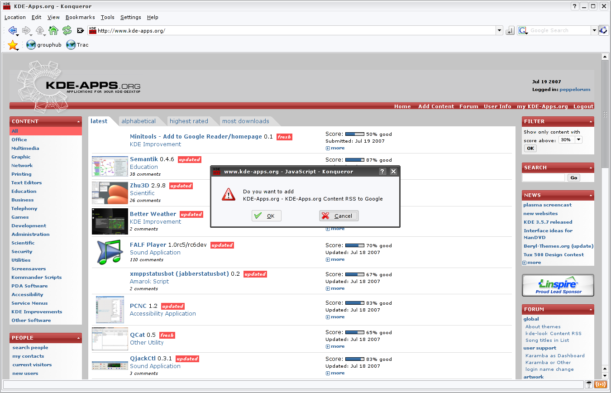Image resolution: width=611 pixels, height=393 pixels.
Task: Open the Location menu
Action: point(15,17)
